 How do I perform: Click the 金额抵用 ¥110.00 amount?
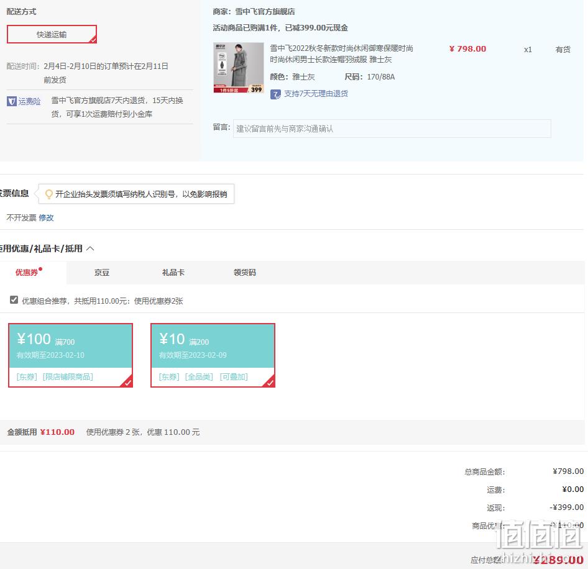coord(57,432)
